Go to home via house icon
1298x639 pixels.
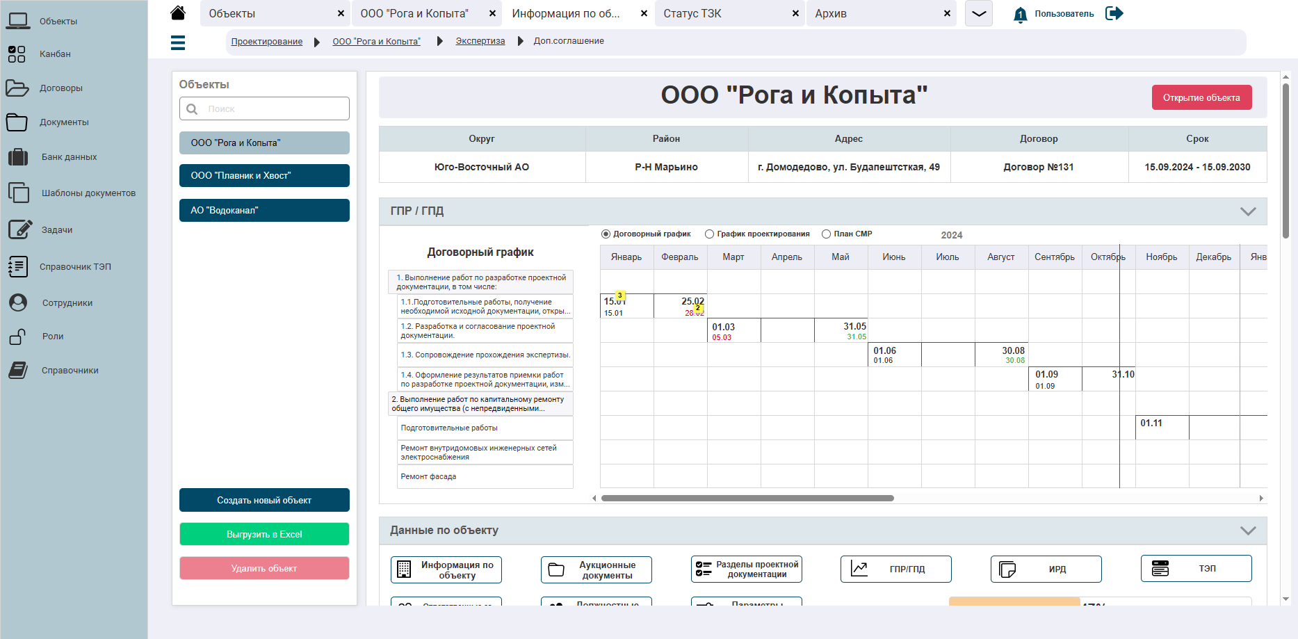pyautogui.click(x=178, y=13)
